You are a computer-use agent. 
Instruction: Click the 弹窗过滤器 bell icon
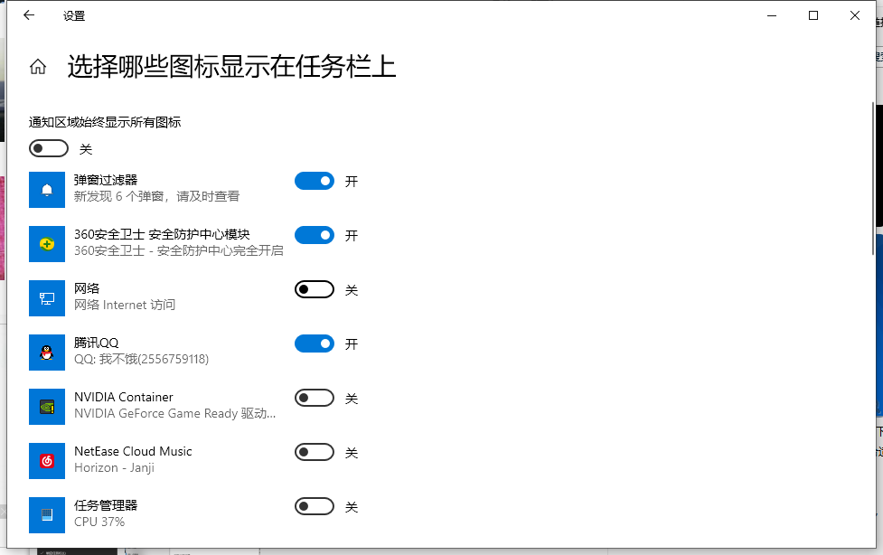[x=47, y=190]
